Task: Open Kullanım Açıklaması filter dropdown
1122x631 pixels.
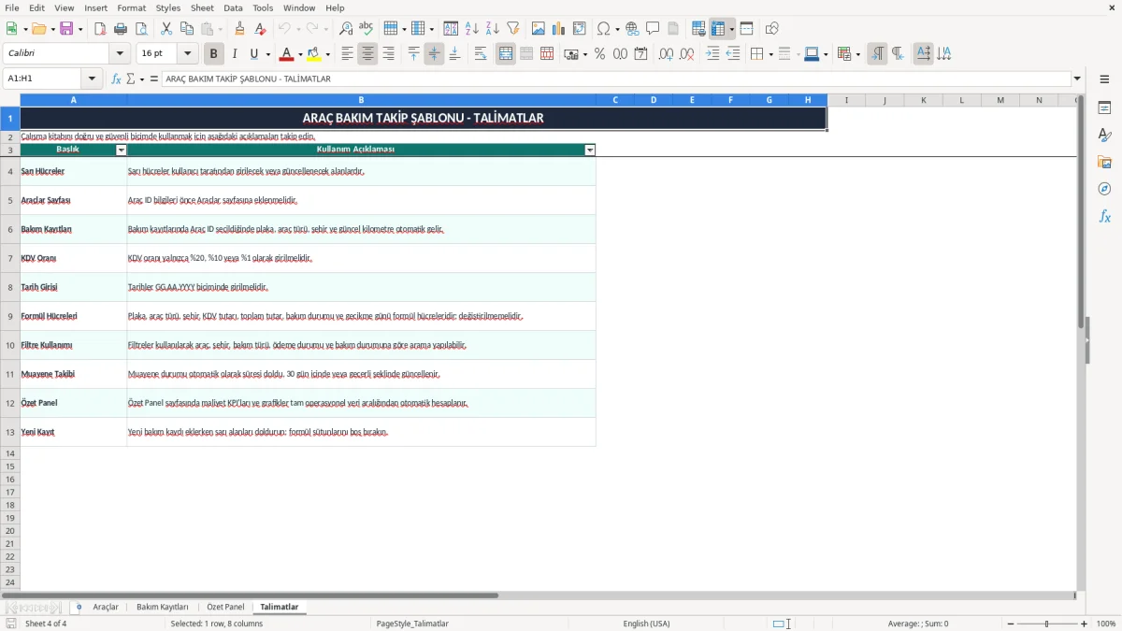Action: pyautogui.click(x=590, y=150)
